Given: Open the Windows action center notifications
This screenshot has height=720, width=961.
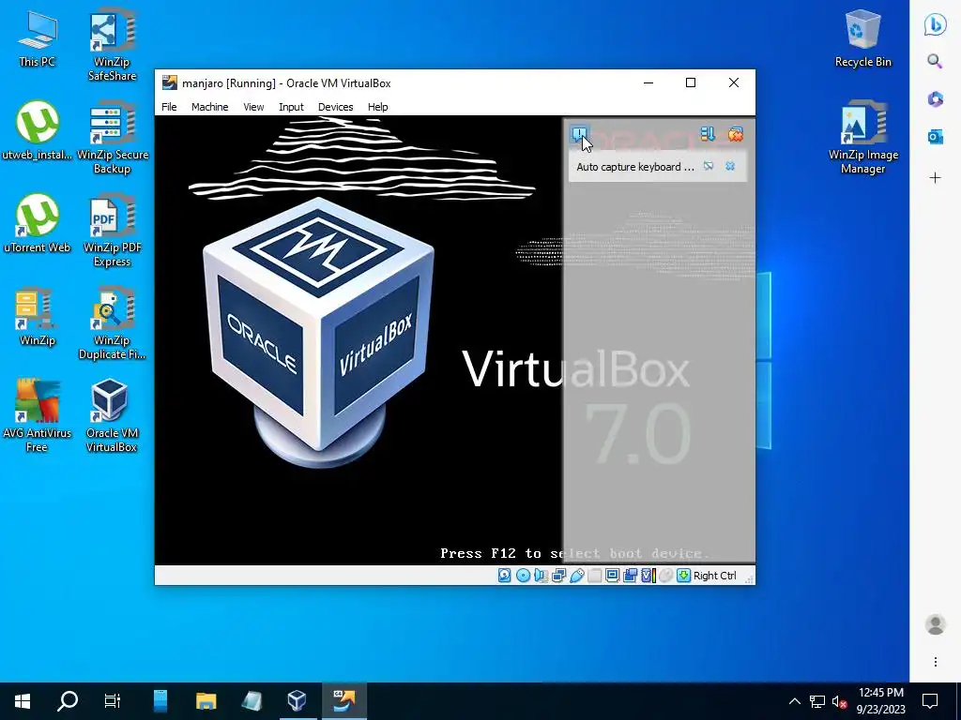Looking at the screenshot, I should click(930, 701).
